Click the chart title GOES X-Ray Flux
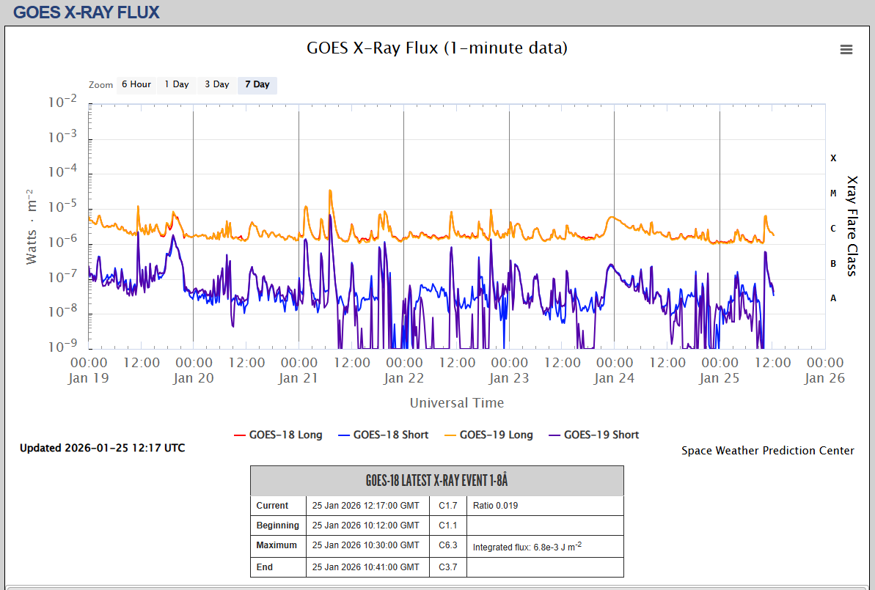 pyautogui.click(x=436, y=48)
